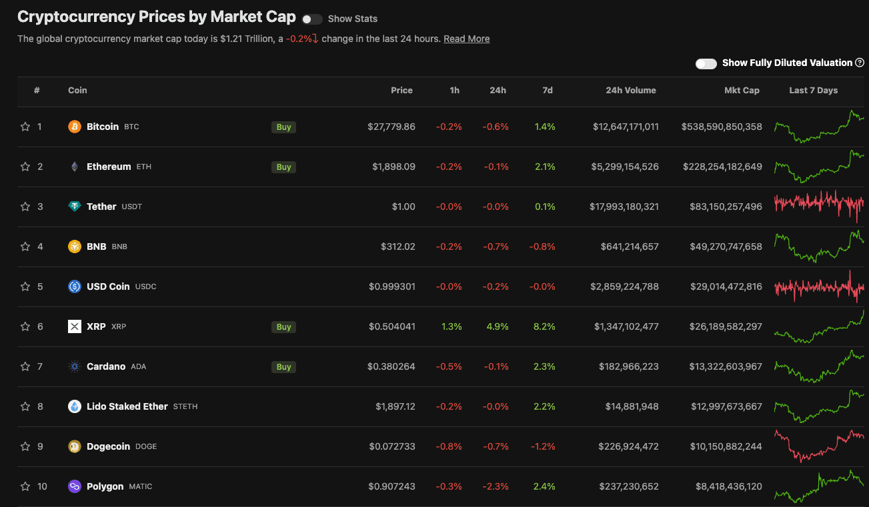Click Ethereum price $1,898.09
Viewport: 869px width, 507px height.
point(393,167)
